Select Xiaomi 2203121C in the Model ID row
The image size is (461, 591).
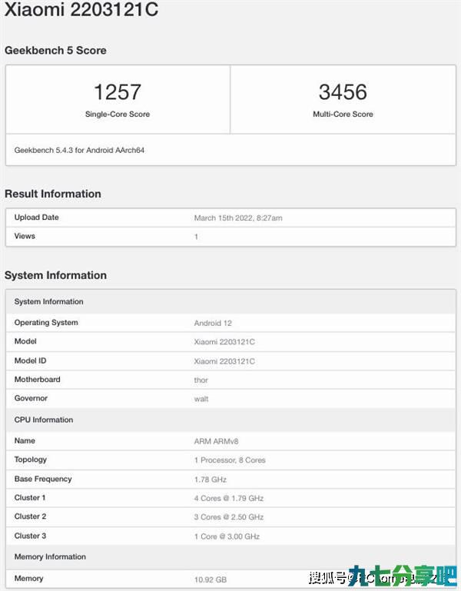coord(224,361)
